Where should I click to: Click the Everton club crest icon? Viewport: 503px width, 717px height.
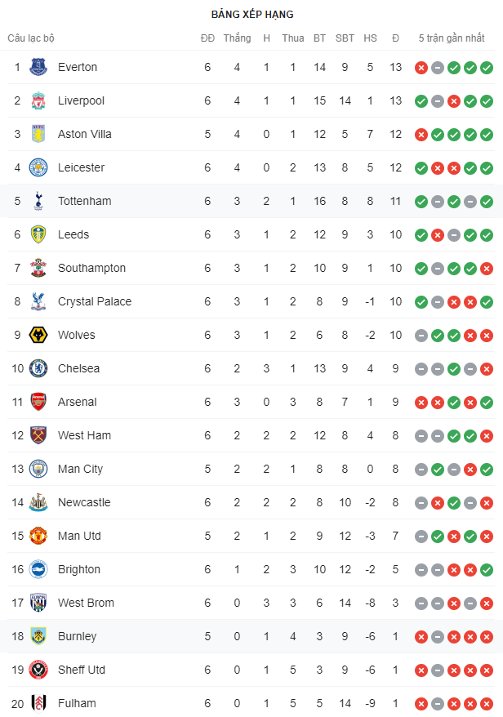[38, 67]
